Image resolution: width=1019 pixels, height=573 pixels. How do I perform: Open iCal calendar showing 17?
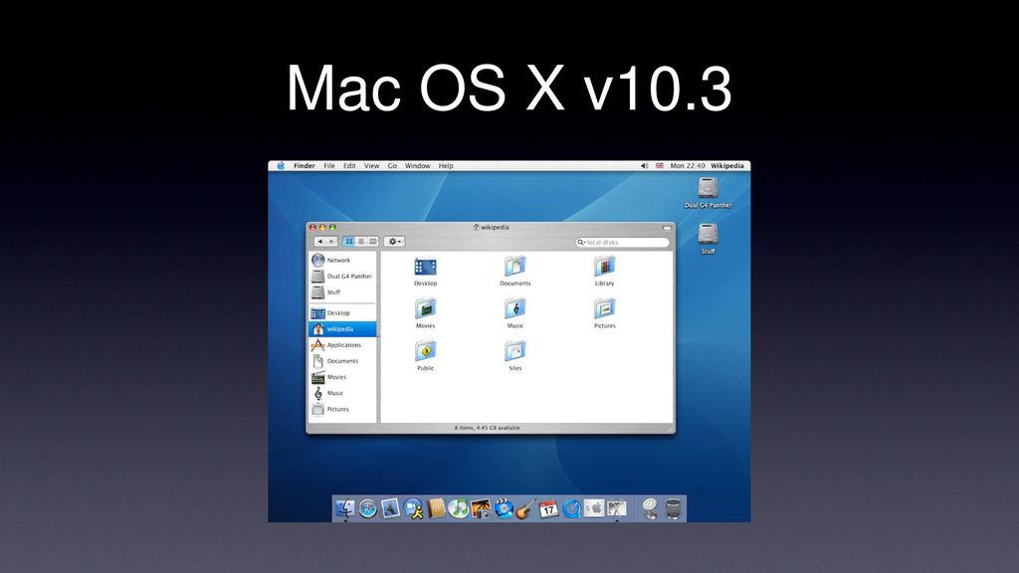[x=548, y=508]
